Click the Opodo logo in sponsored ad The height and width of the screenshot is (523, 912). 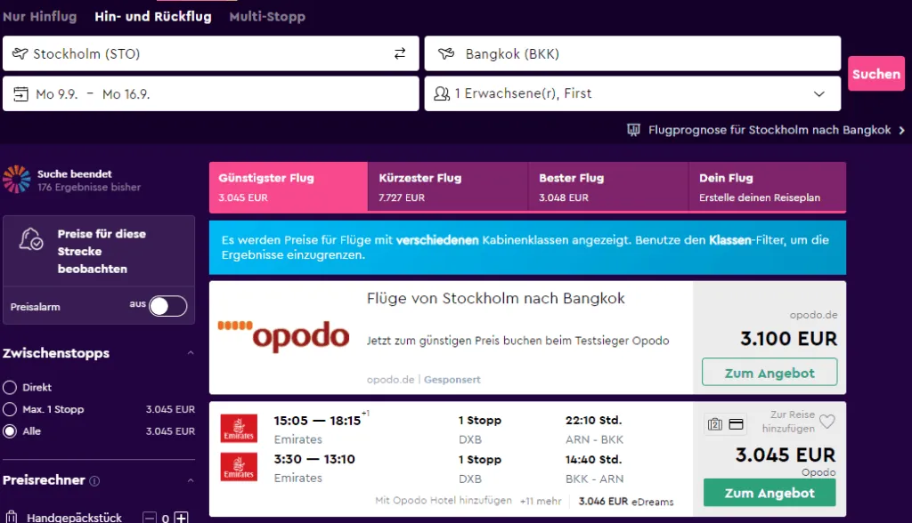click(x=283, y=336)
